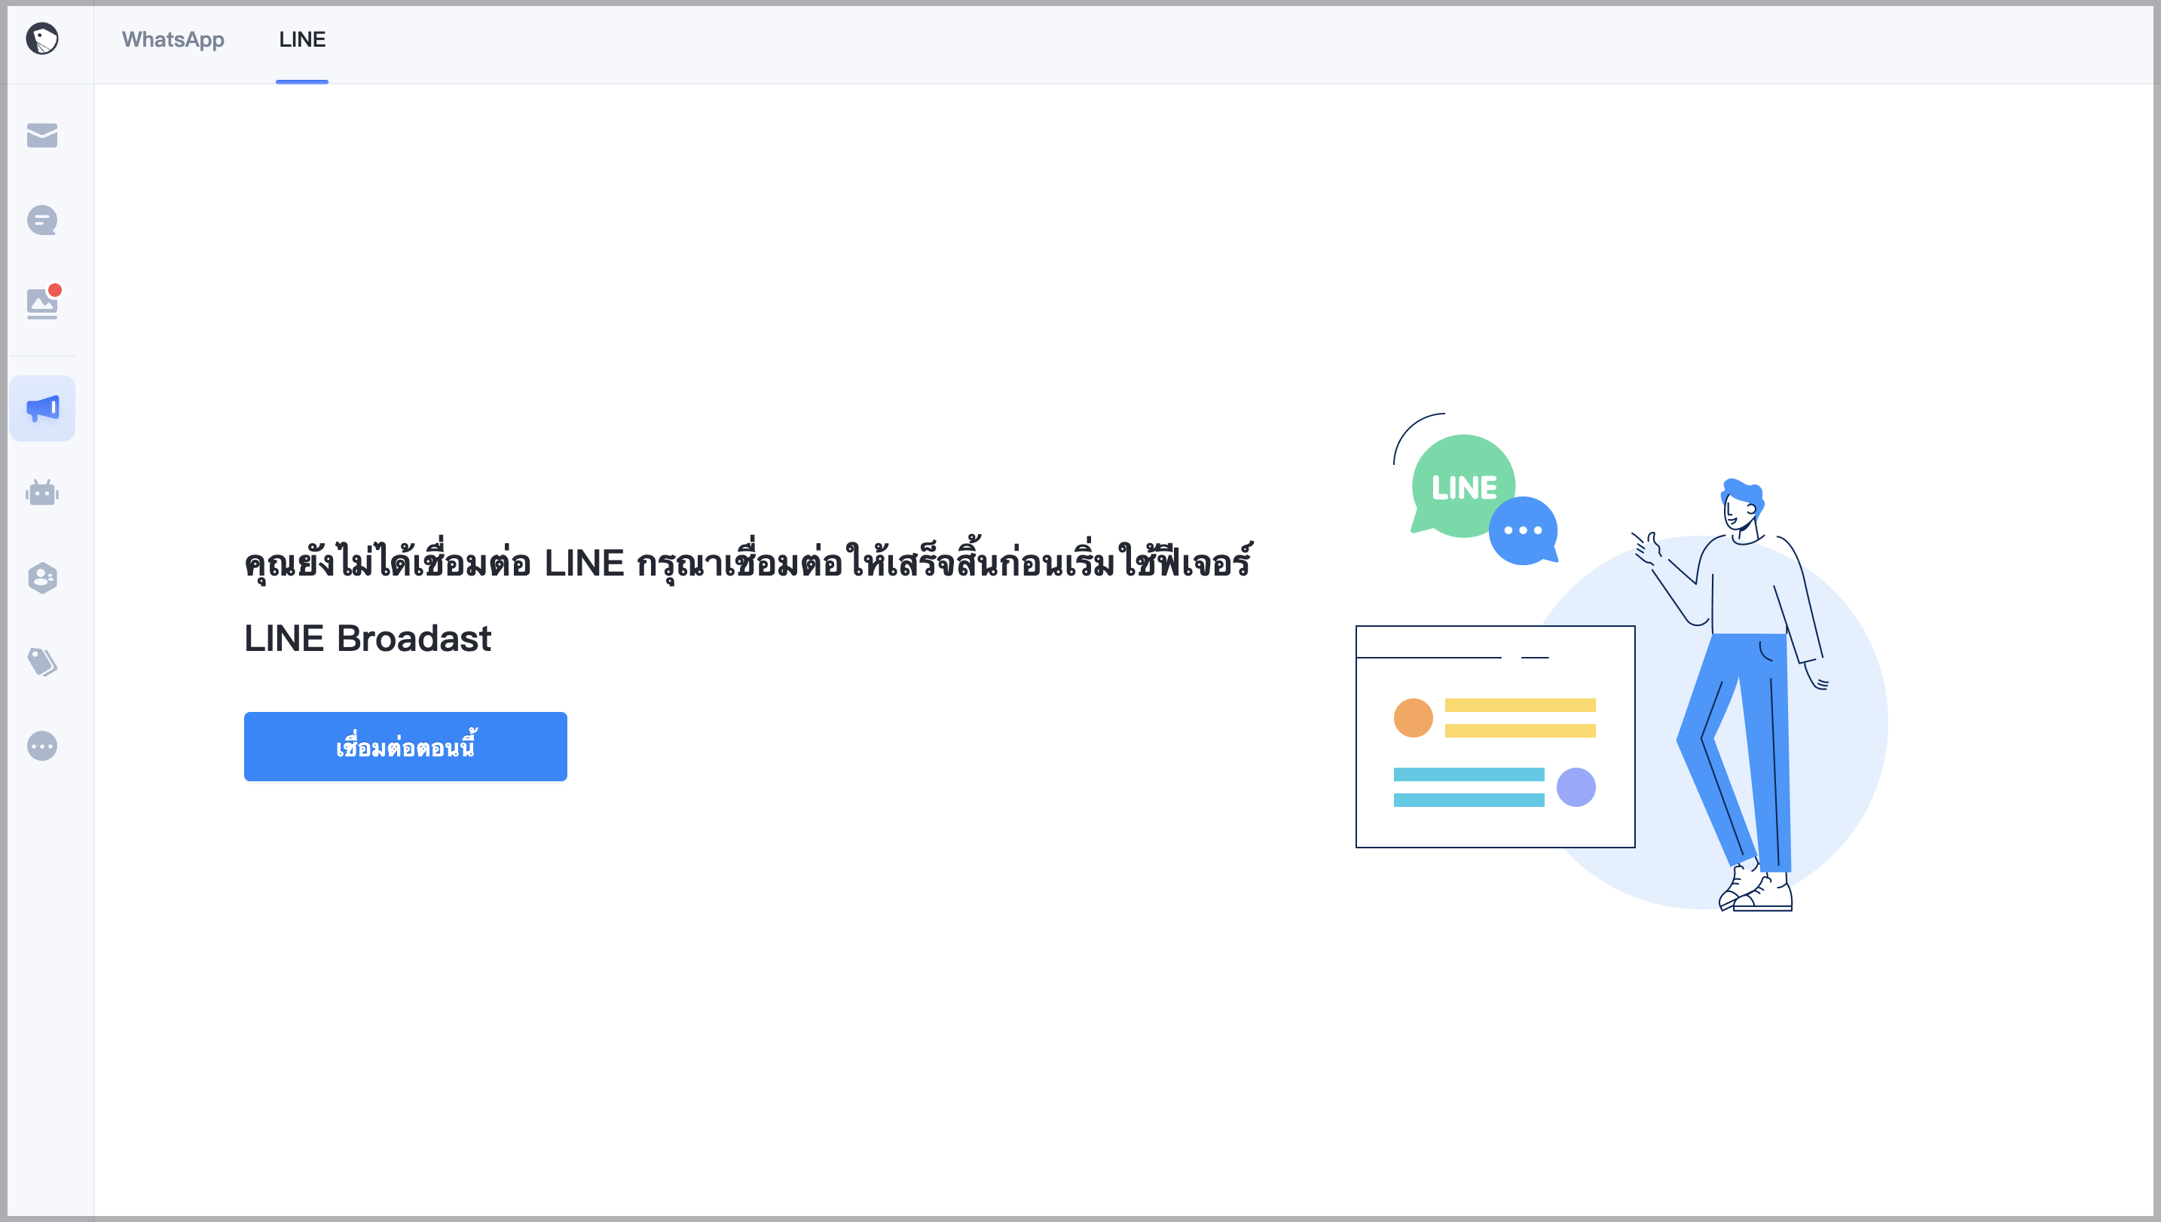Click the green LINE speech bubble illustration
The image size is (2161, 1222).
tap(1462, 486)
